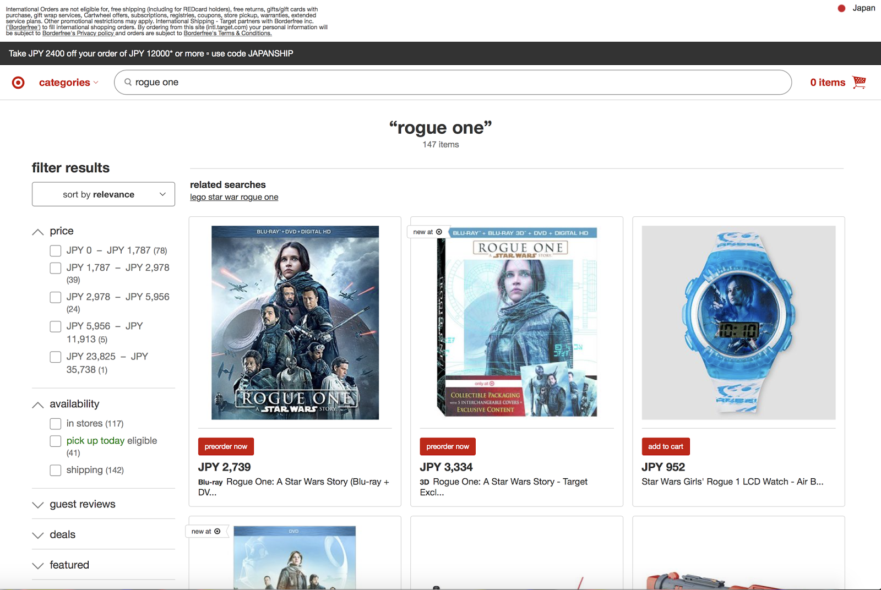Image resolution: width=881 pixels, height=590 pixels.
Task: Check JPY 23,825 – JPY 35,738 price filter
Action: [x=56, y=357]
